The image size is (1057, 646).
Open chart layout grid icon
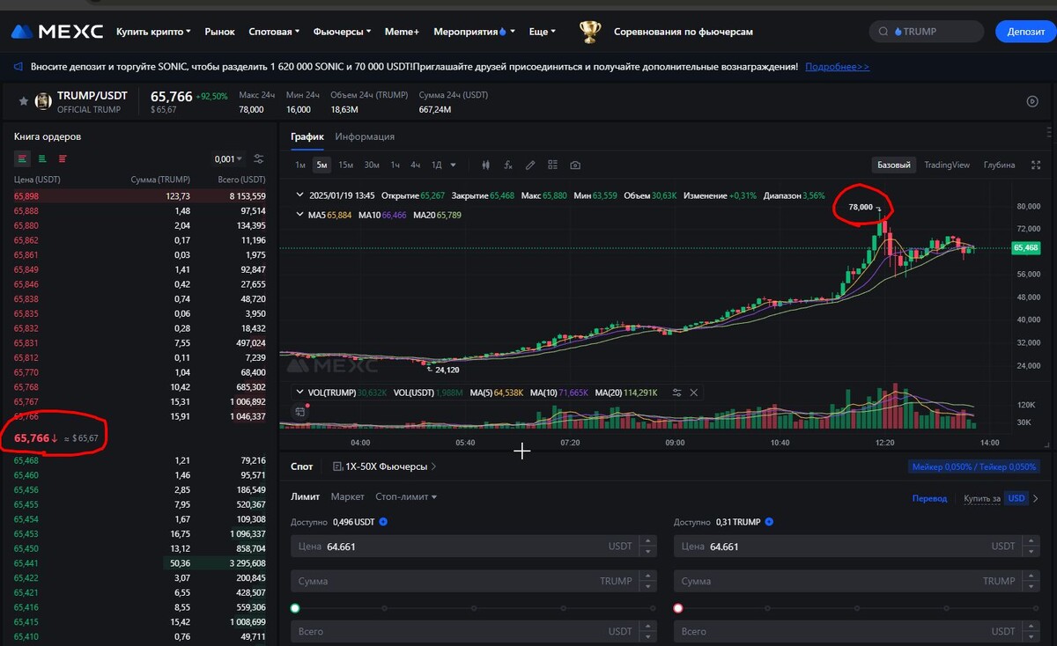(x=552, y=165)
